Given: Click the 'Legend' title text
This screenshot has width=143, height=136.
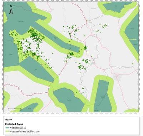Looking at the screenshot, I should (9, 120).
